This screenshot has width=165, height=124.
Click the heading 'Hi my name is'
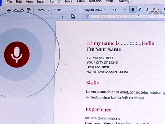[103, 43]
